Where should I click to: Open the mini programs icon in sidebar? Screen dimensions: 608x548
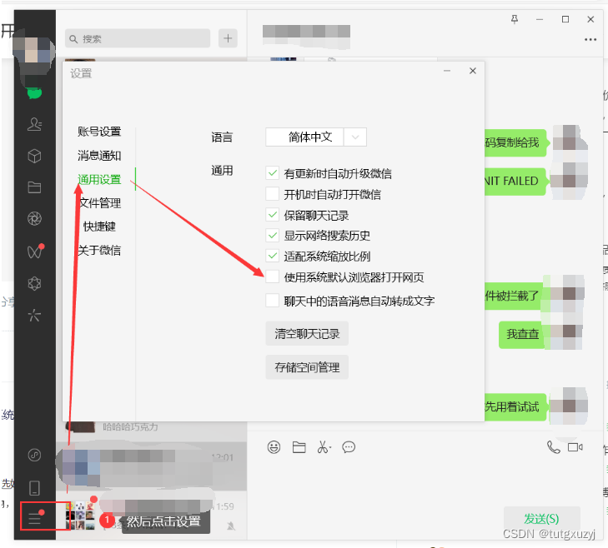(x=34, y=455)
